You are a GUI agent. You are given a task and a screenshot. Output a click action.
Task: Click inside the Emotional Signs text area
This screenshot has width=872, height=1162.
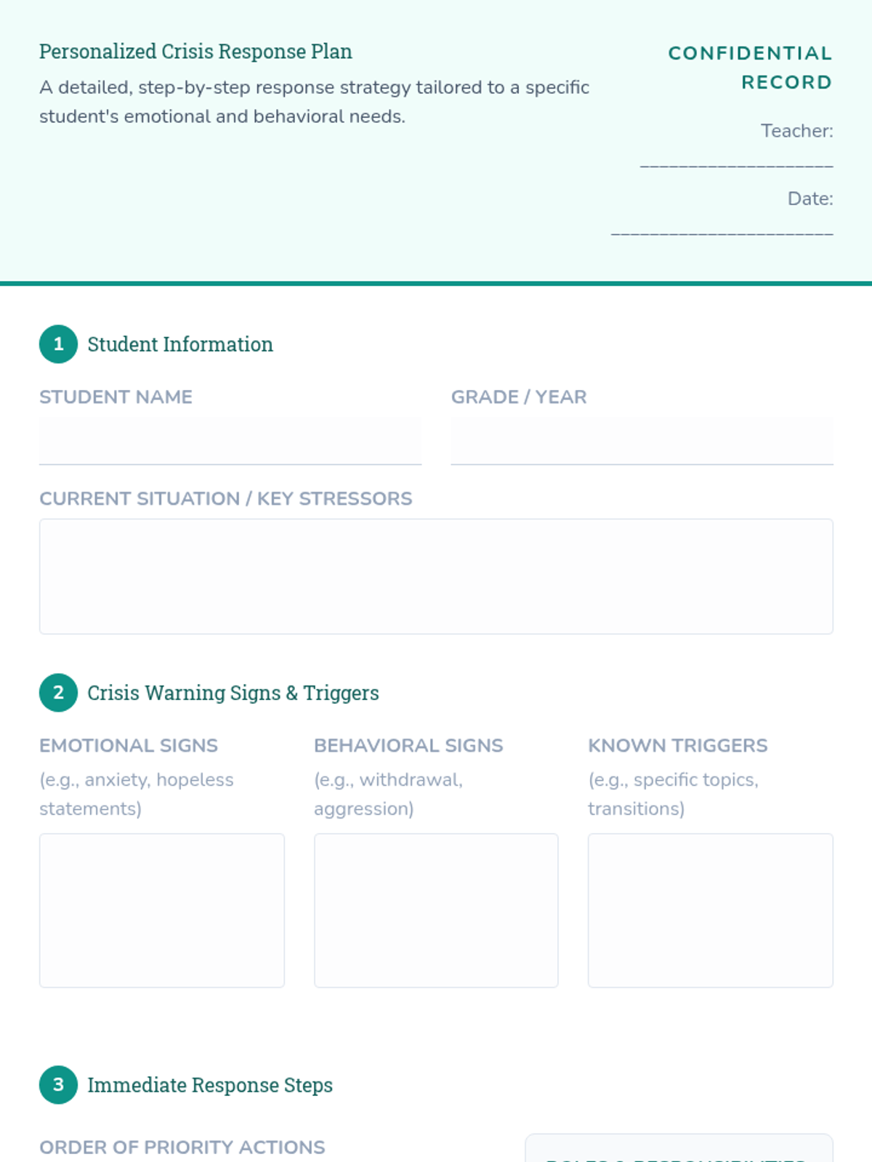click(x=162, y=911)
